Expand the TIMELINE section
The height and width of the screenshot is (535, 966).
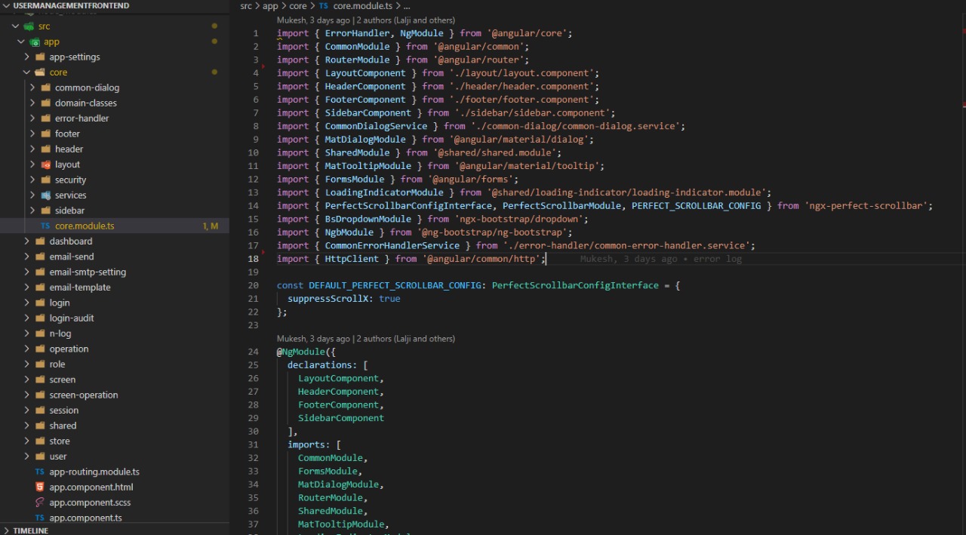[8, 530]
